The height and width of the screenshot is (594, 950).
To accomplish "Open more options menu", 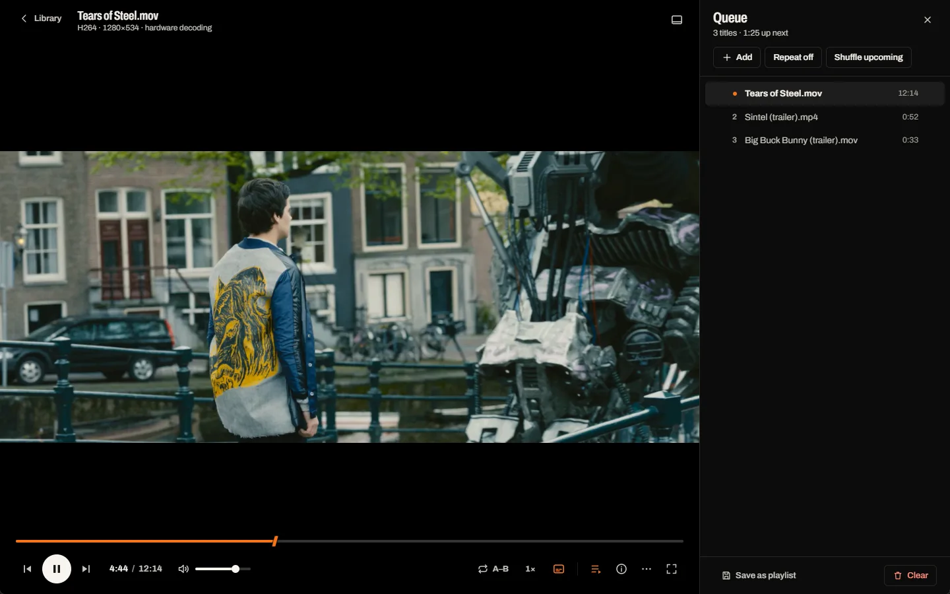I will pyautogui.click(x=647, y=569).
